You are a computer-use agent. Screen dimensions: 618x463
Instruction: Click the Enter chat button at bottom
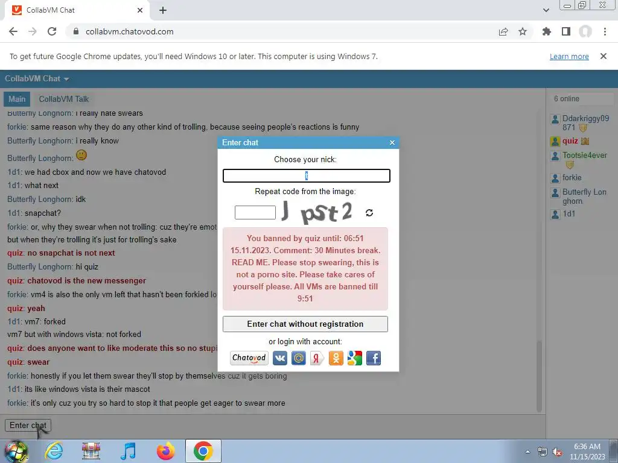(x=28, y=425)
